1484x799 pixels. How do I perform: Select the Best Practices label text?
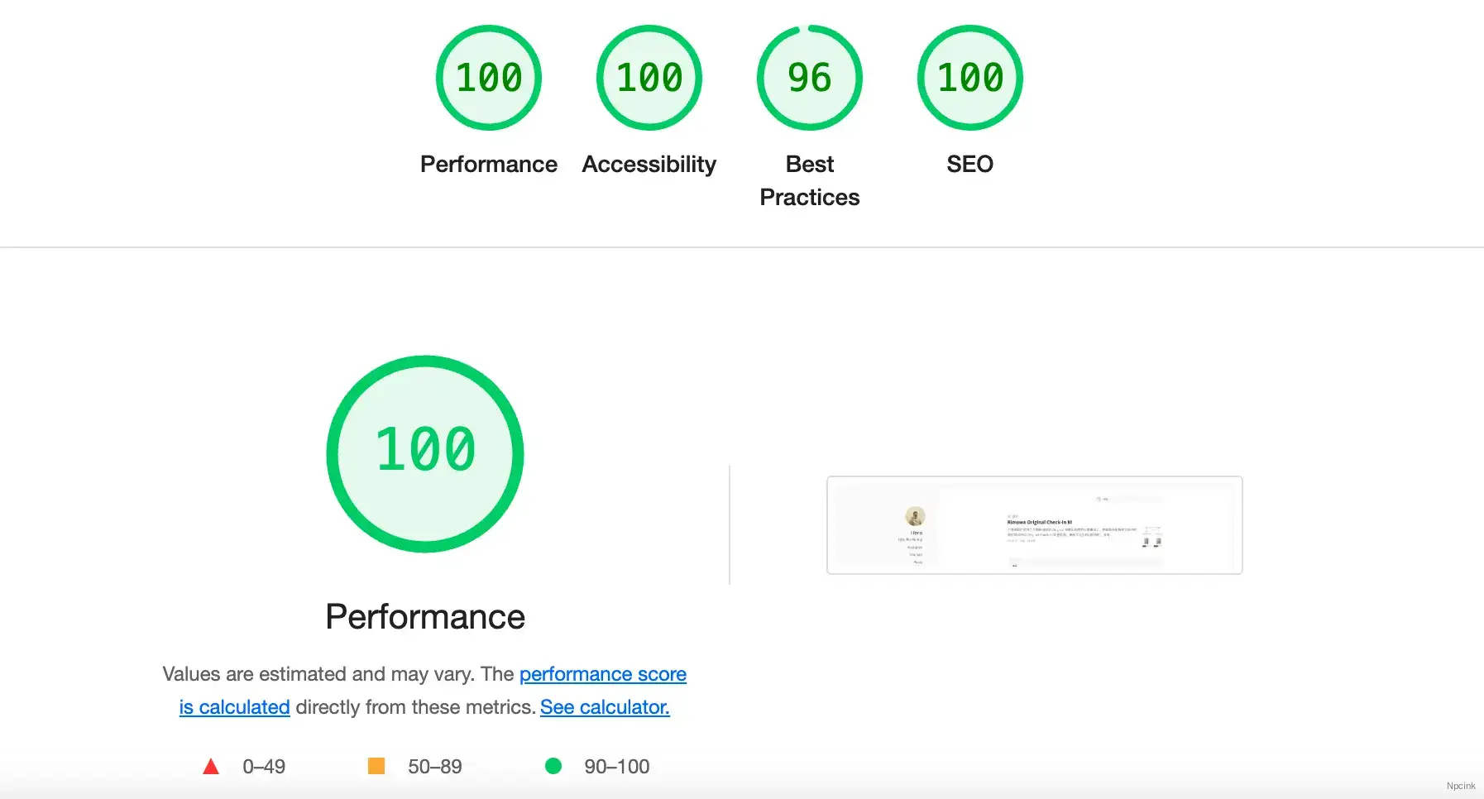(x=809, y=180)
